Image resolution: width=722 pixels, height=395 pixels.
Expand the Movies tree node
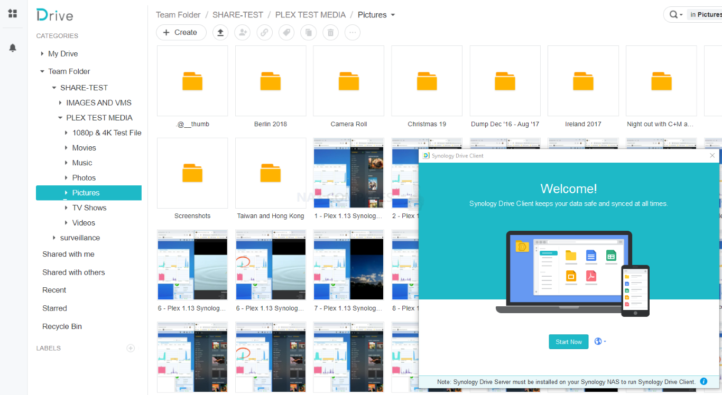[x=66, y=148]
